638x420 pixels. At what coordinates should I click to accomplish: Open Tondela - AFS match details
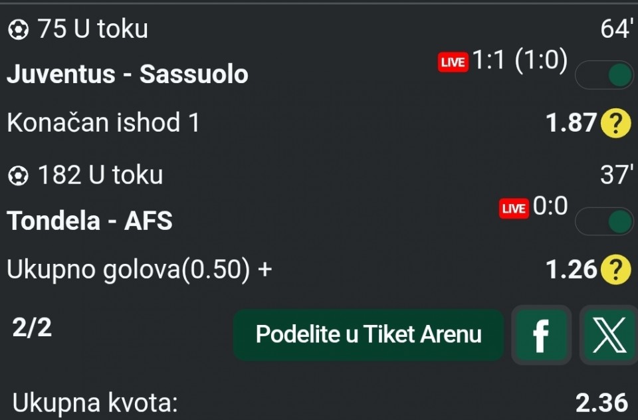(x=90, y=221)
